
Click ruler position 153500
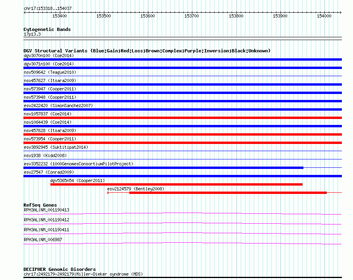click(x=104, y=16)
